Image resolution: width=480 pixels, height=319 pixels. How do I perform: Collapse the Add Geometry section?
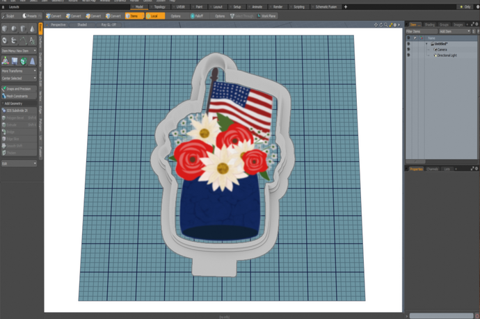pyautogui.click(x=19, y=104)
